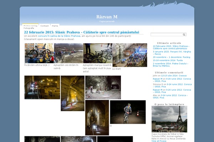Open article 15-16 noiembrie 2014: Turda
This screenshot has width=214, height=142.
pyautogui.click(x=168, y=60)
